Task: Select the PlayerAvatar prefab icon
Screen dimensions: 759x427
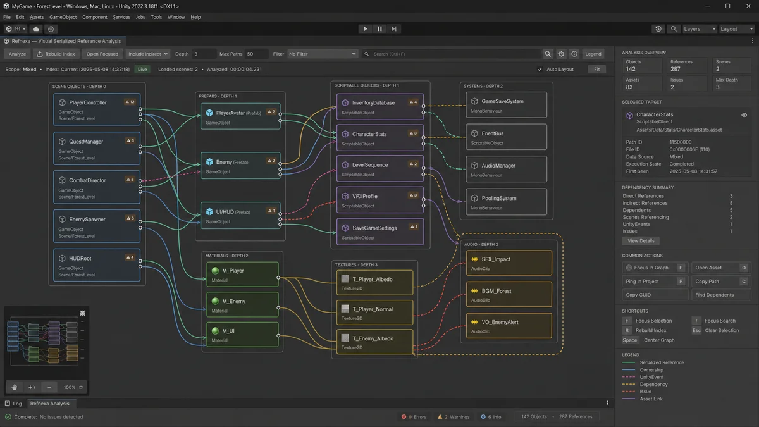Action: click(209, 113)
